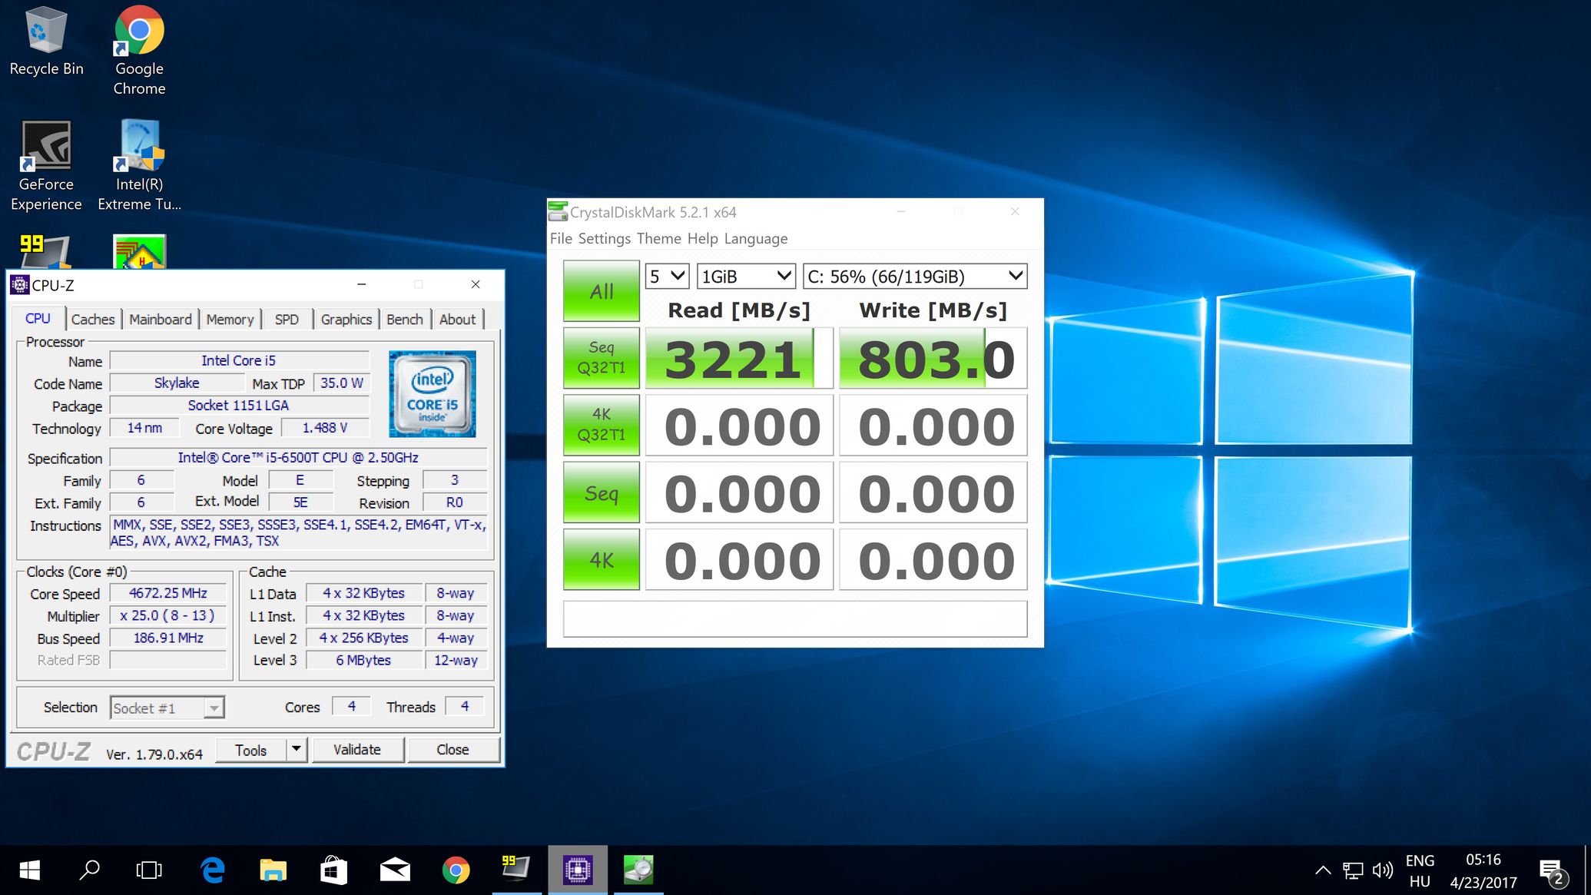Switch to the Graphics tab

coord(346,320)
